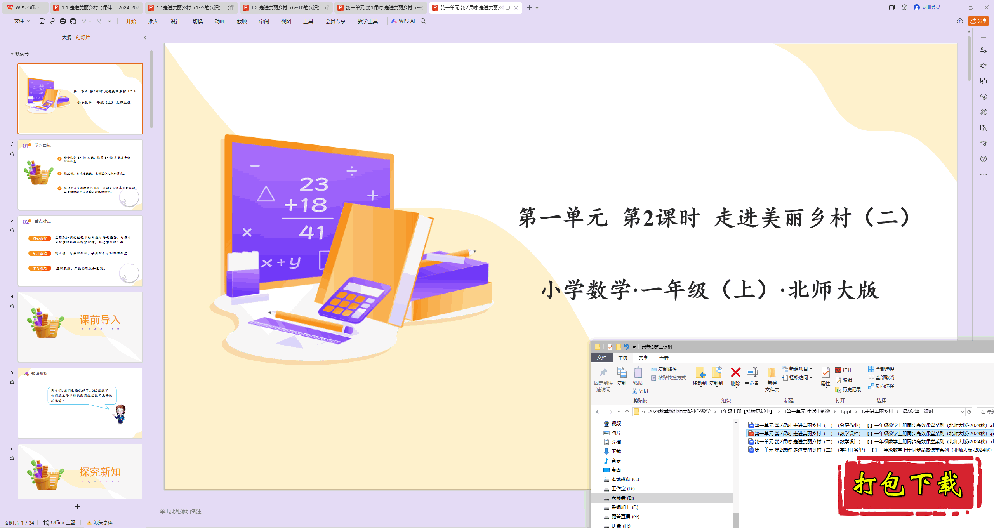Screen dimensions: 994x528
Task: Click Select All in Explorer ribbon
Action: click(x=881, y=369)
